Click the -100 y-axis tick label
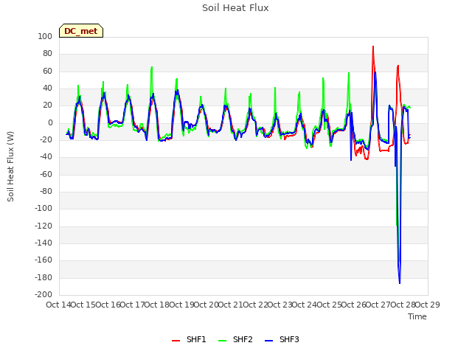 coord(44,208)
